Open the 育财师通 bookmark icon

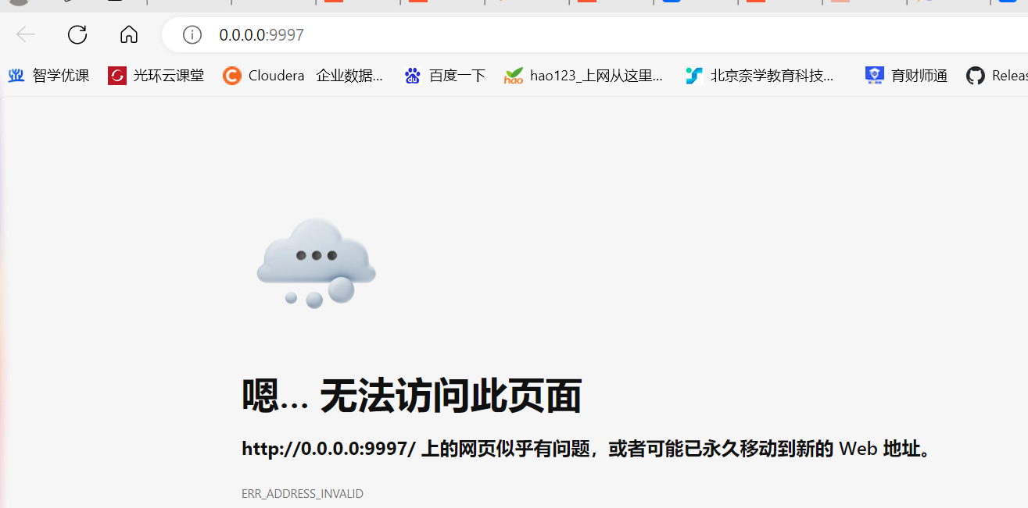[x=875, y=75]
